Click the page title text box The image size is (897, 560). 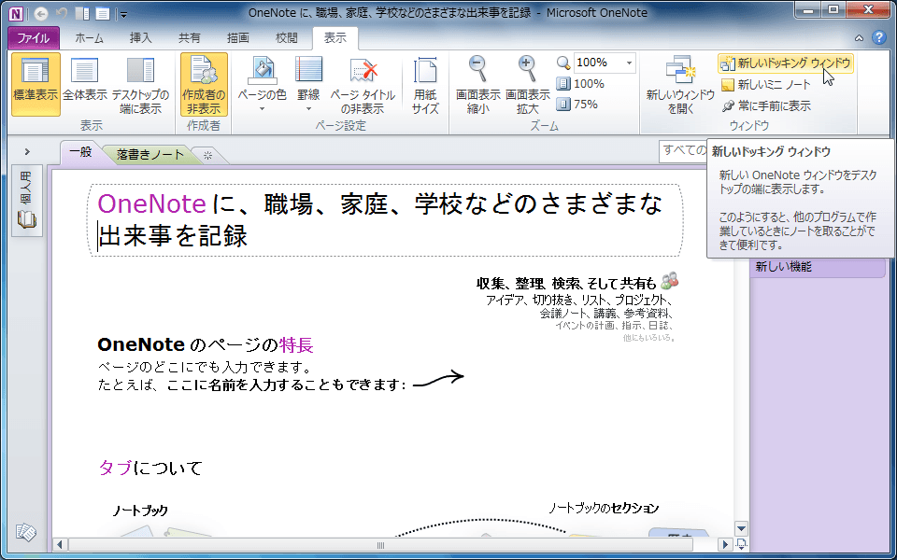(x=386, y=220)
